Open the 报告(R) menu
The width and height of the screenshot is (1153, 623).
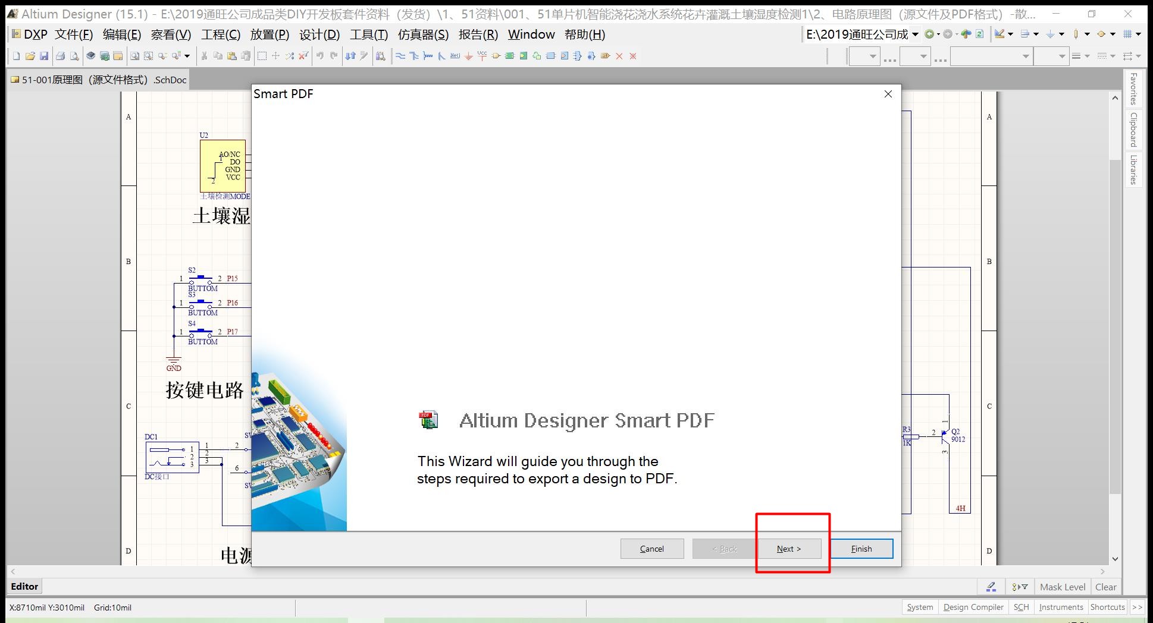tap(478, 34)
